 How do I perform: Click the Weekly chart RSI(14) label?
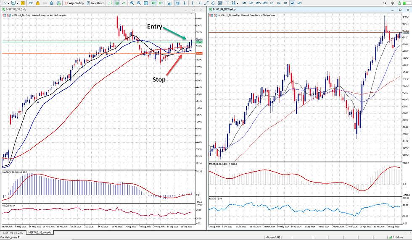pos(215,198)
